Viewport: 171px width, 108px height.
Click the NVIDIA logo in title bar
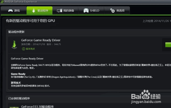(2, 2)
